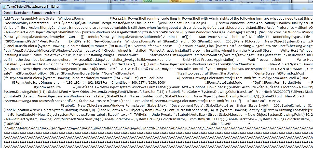
Task: Open the Format menu in Editor
Action: (x=37, y=12)
